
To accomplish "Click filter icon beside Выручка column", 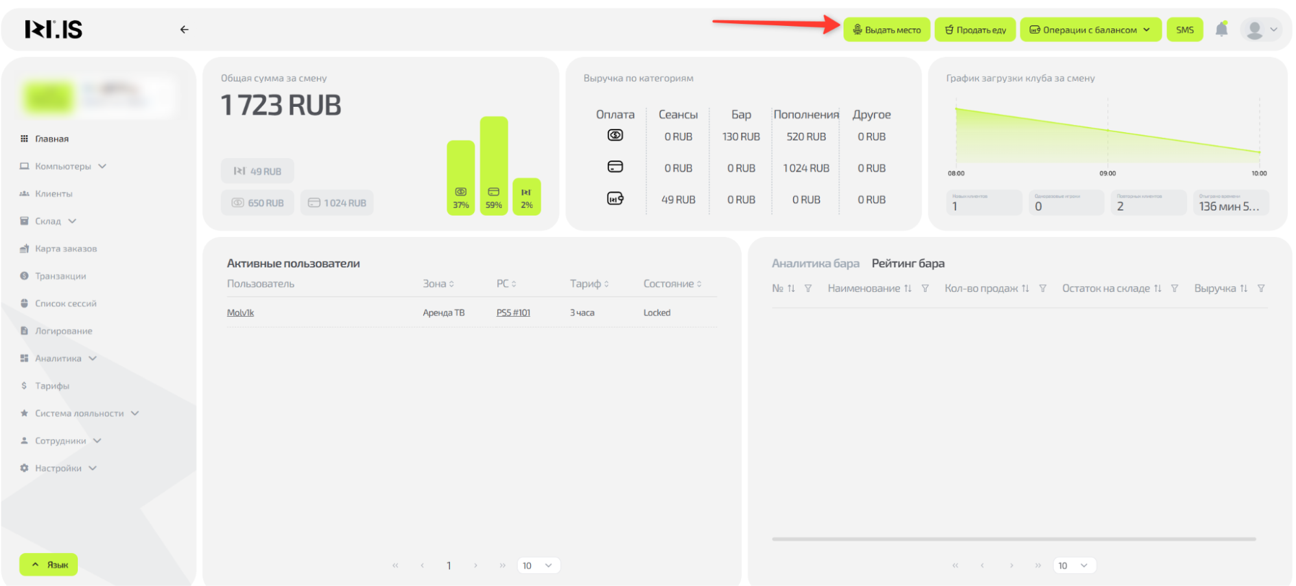I will pyautogui.click(x=1261, y=289).
